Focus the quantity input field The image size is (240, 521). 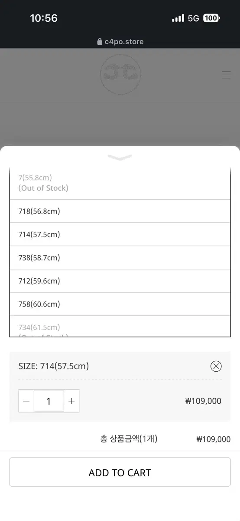[x=49, y=401]
